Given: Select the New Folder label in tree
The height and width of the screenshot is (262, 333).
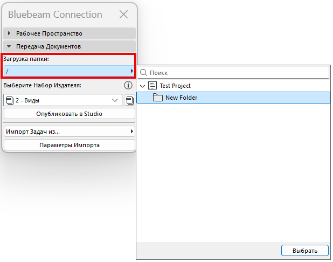Looking at the screenshot, I should pos(181,98).
